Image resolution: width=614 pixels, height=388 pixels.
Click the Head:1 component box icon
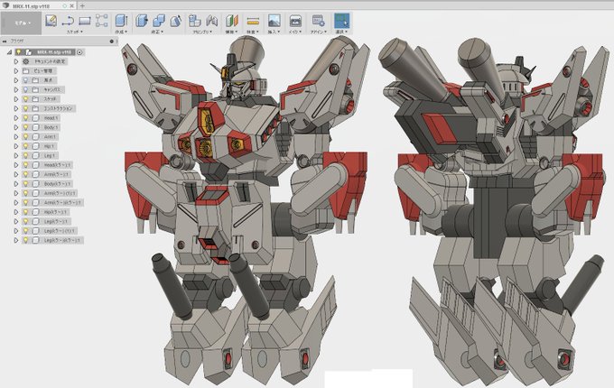(x=35, y=117)
